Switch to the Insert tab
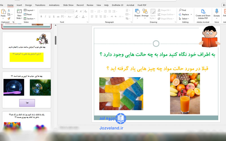 (19, 5)
